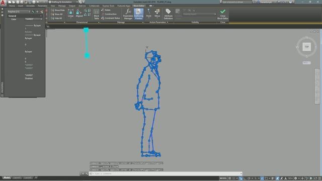Open the Annotate ribbon tab

pos(30,6)
